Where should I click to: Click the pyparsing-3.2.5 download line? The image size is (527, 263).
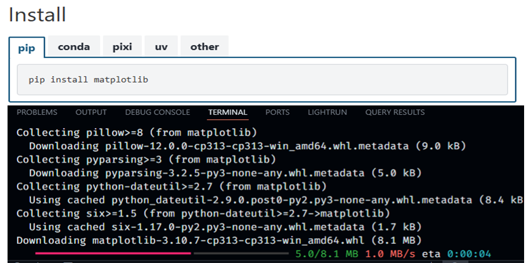[x=225, y=173]
